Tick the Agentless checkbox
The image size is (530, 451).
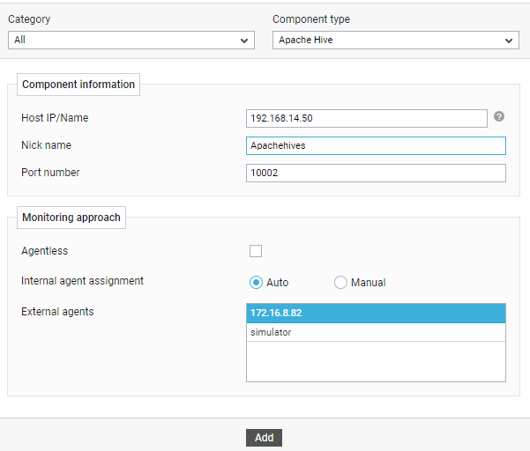[256, 251]
